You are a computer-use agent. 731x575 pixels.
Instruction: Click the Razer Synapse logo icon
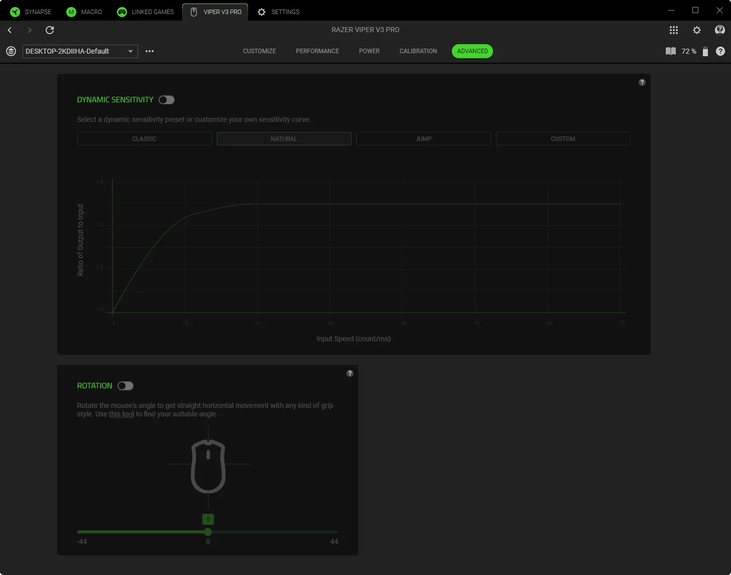coord(15,12)
